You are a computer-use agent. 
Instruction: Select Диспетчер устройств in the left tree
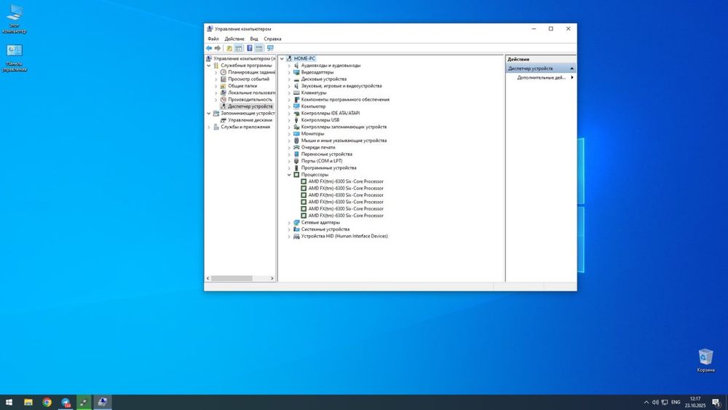tap(250, 106)
